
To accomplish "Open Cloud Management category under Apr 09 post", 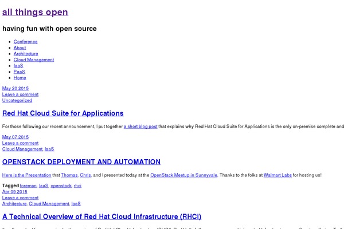I will (49, 204).
